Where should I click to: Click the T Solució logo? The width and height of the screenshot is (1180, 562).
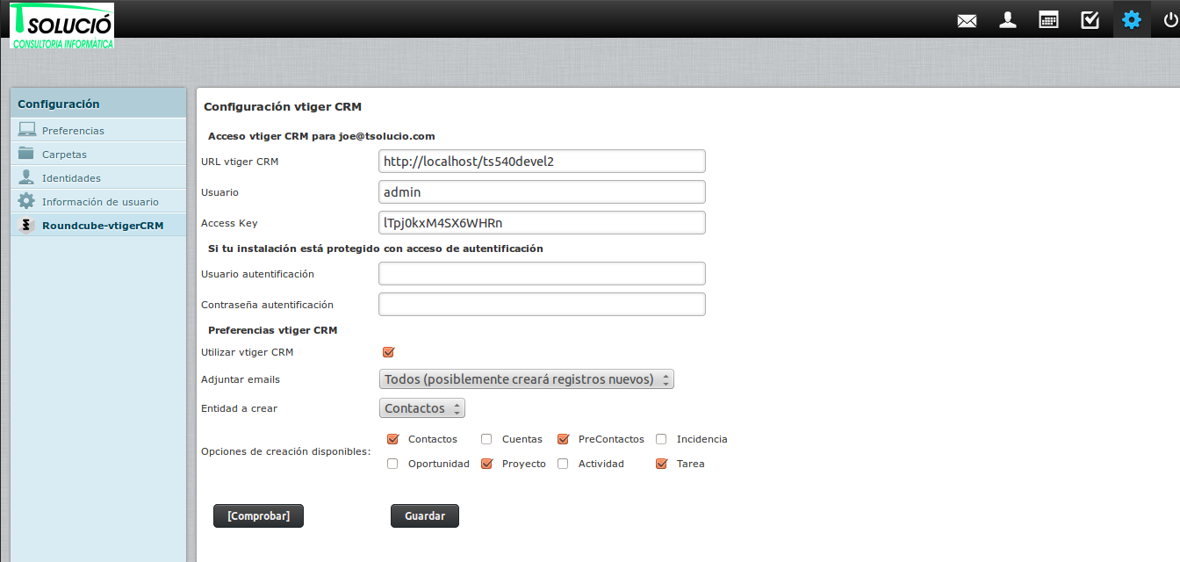tap(61, 25)
